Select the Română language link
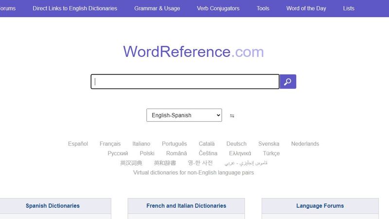The width and height of the screenshot is (389, 219). pos(177,153)
